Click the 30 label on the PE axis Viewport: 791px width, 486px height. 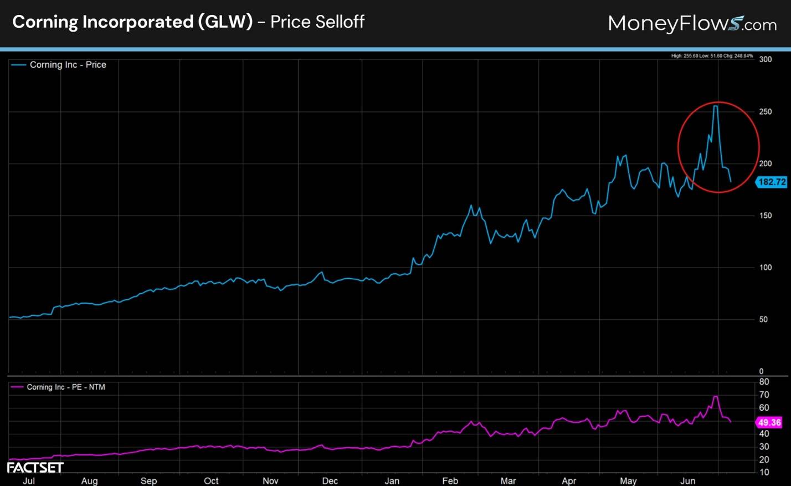764,447
